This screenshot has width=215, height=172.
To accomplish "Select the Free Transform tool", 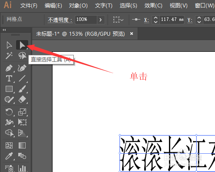I will pos(22,122).
